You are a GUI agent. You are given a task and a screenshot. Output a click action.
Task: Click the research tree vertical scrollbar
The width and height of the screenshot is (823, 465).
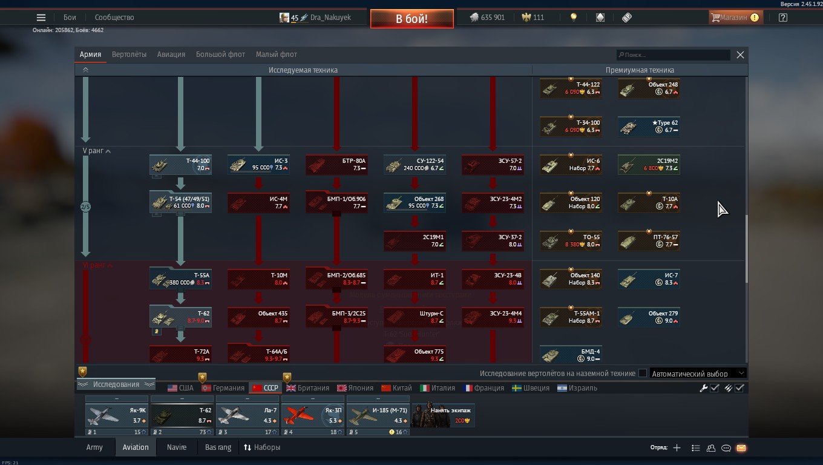(x=746, y=248)
